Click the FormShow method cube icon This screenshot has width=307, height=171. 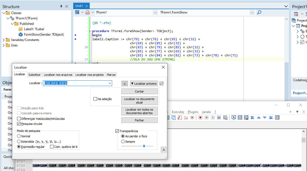coord(21,35)
